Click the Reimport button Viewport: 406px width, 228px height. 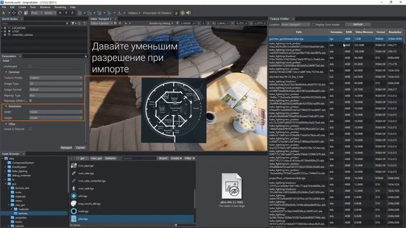click(66, 148)
